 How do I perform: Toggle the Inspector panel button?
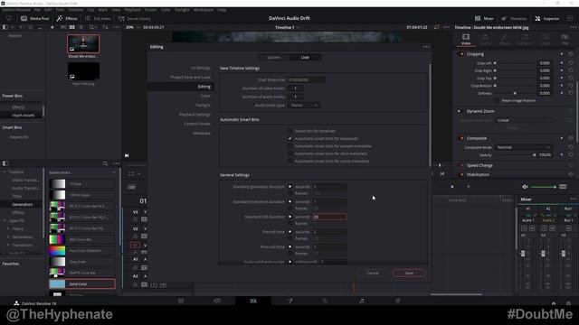546,18
